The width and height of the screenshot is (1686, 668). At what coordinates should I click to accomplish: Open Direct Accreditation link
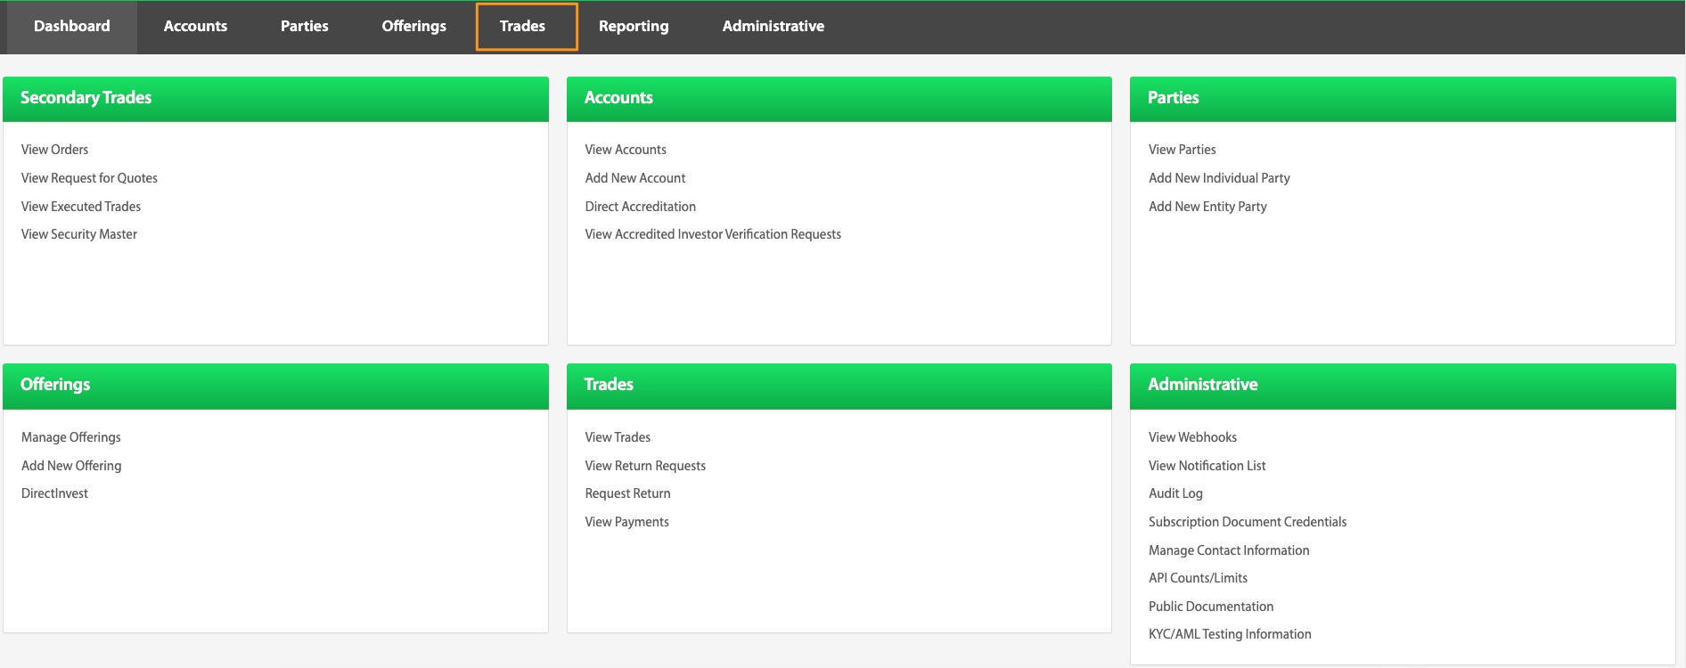pos(640,207)
